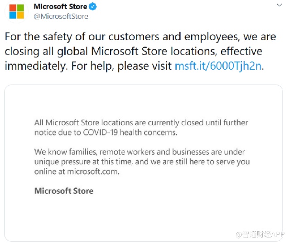Open the Microsoft Store display name
The image size is (289, 243).
60,7
